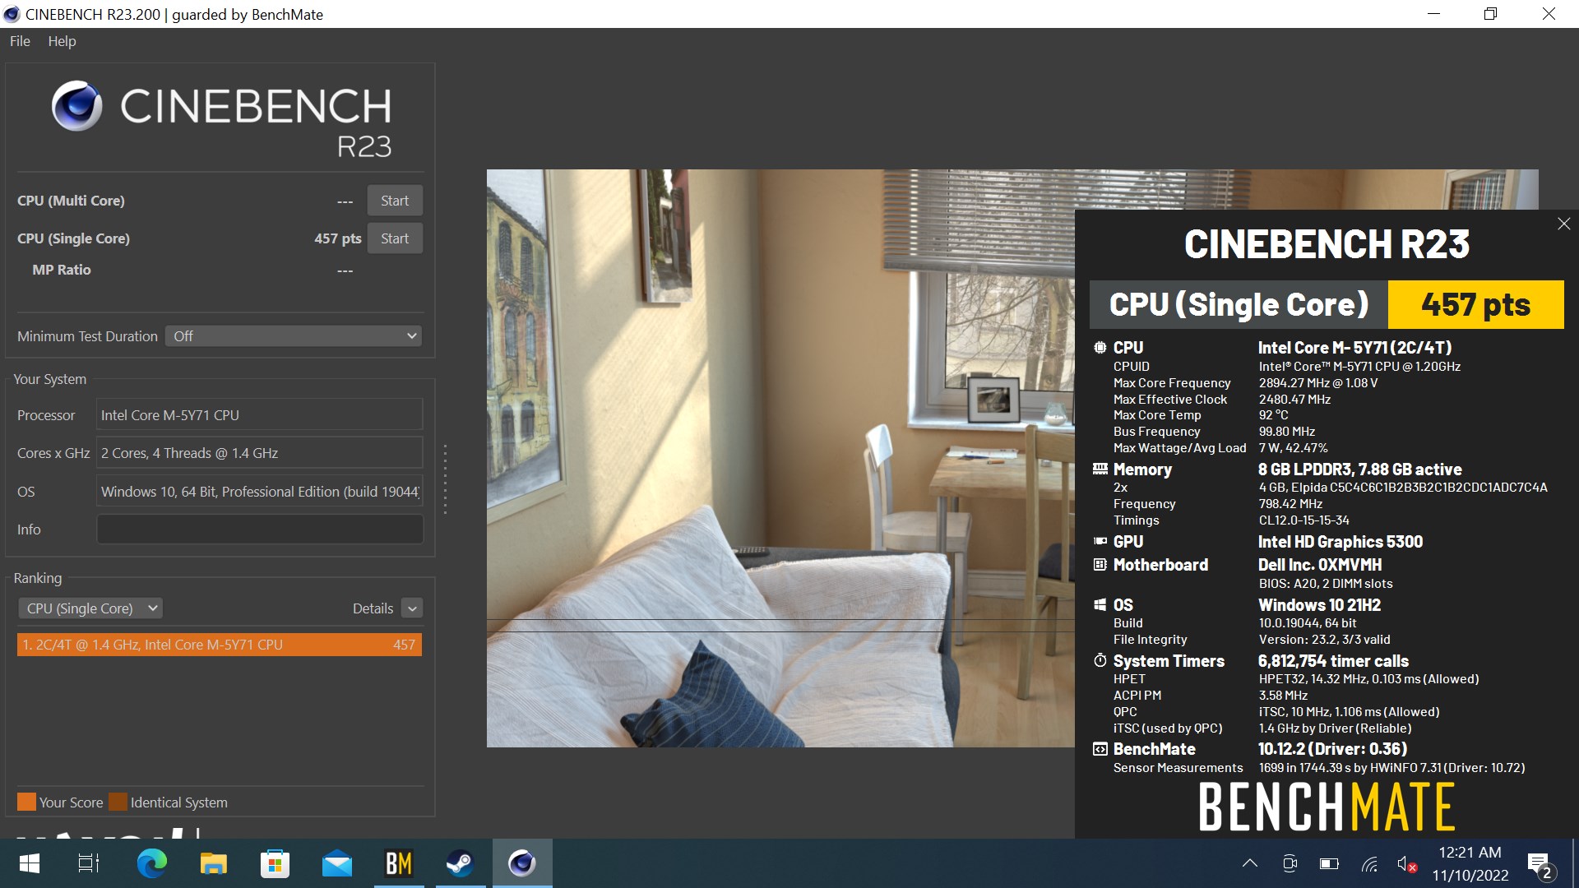Click the Details label in Ranking
Screen dimensions: 1579x888
click(373, 608)
